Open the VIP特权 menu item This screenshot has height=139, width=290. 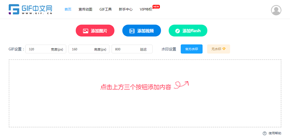click(x=146, y=9)
